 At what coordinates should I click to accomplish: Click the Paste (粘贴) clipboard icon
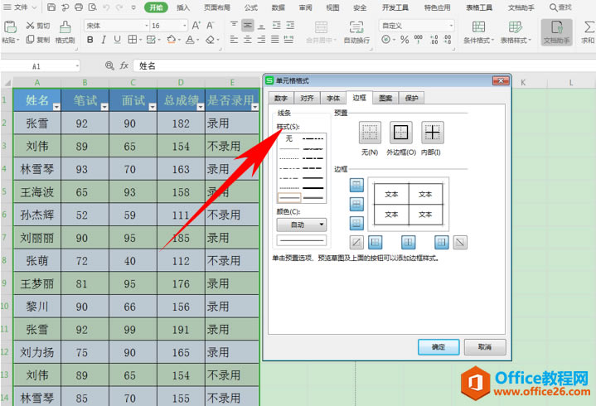10,27
